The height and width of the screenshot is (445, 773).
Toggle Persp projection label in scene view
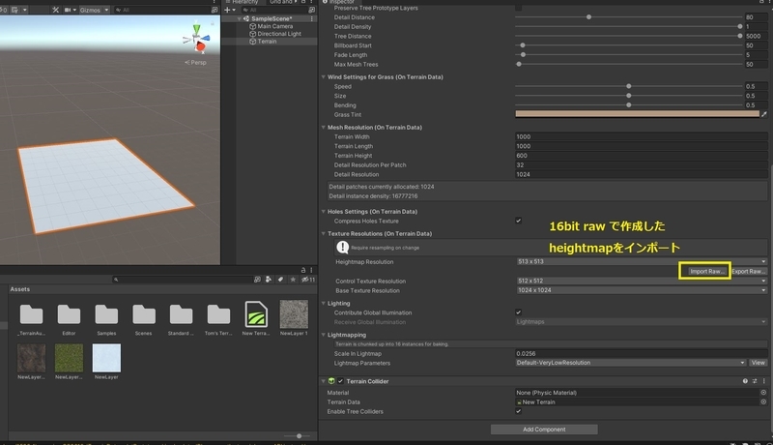[x=196, y=63]
